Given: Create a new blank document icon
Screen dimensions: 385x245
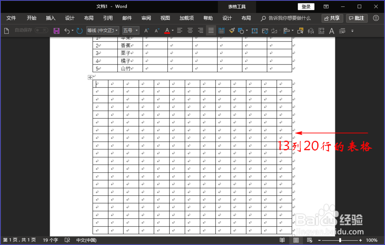Looking at the screenshot, I should (7, 31).
